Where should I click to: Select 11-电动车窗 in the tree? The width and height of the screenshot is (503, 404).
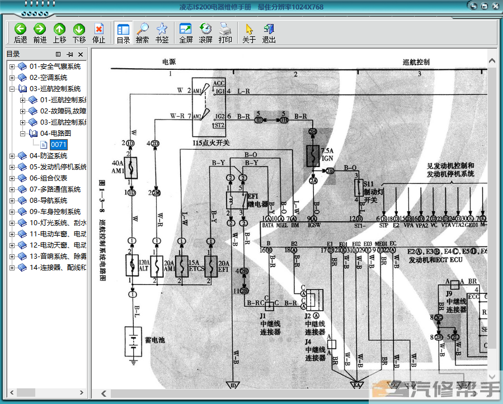(58, 234)
